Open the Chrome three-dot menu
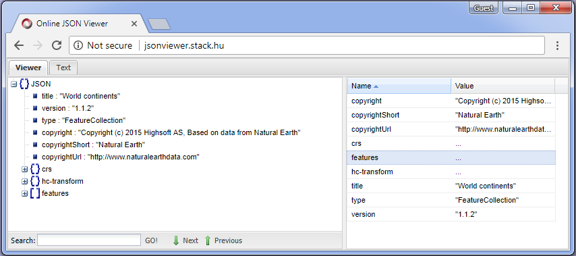576x256 pixels. click(557, 46)
